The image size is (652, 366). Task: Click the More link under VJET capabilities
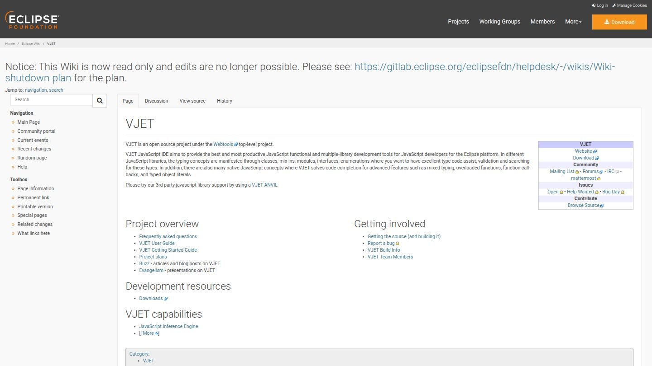150,333
